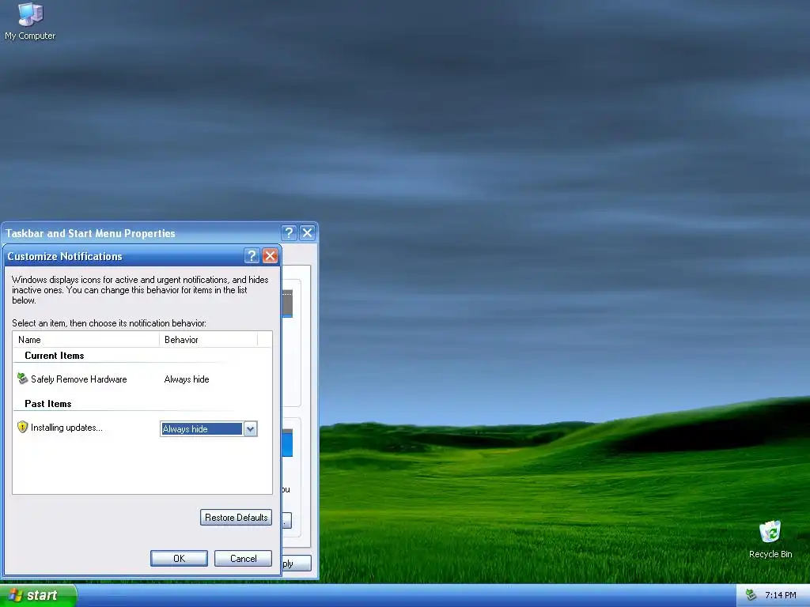
Task: Open the My Computer desktop icon
Action: point(30,21)
